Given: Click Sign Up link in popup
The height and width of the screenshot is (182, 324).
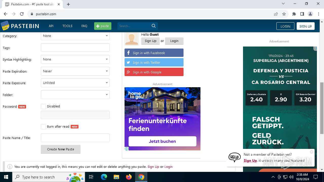Looking at the screenshot, I should point(250,161).
